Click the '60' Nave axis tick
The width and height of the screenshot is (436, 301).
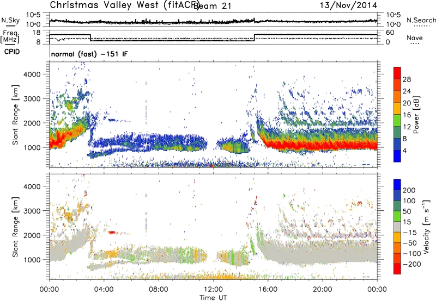(390, 33)
